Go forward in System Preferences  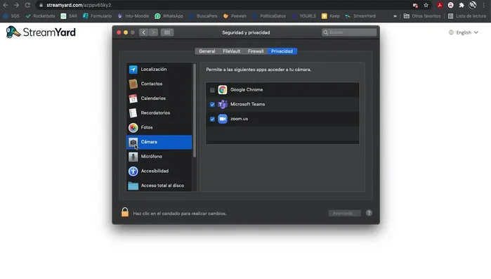pyautogui.click(x=153, y=32)
